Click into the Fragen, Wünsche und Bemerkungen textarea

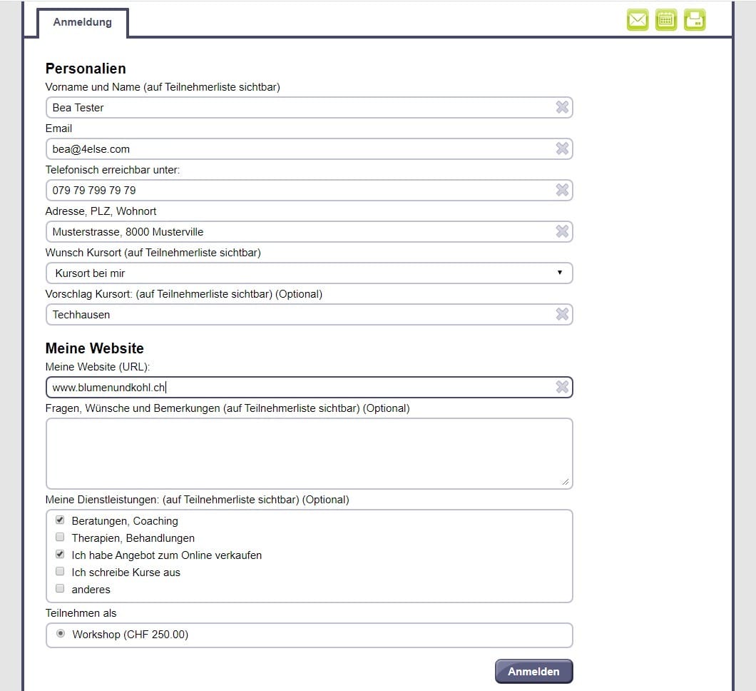point(309,453)
